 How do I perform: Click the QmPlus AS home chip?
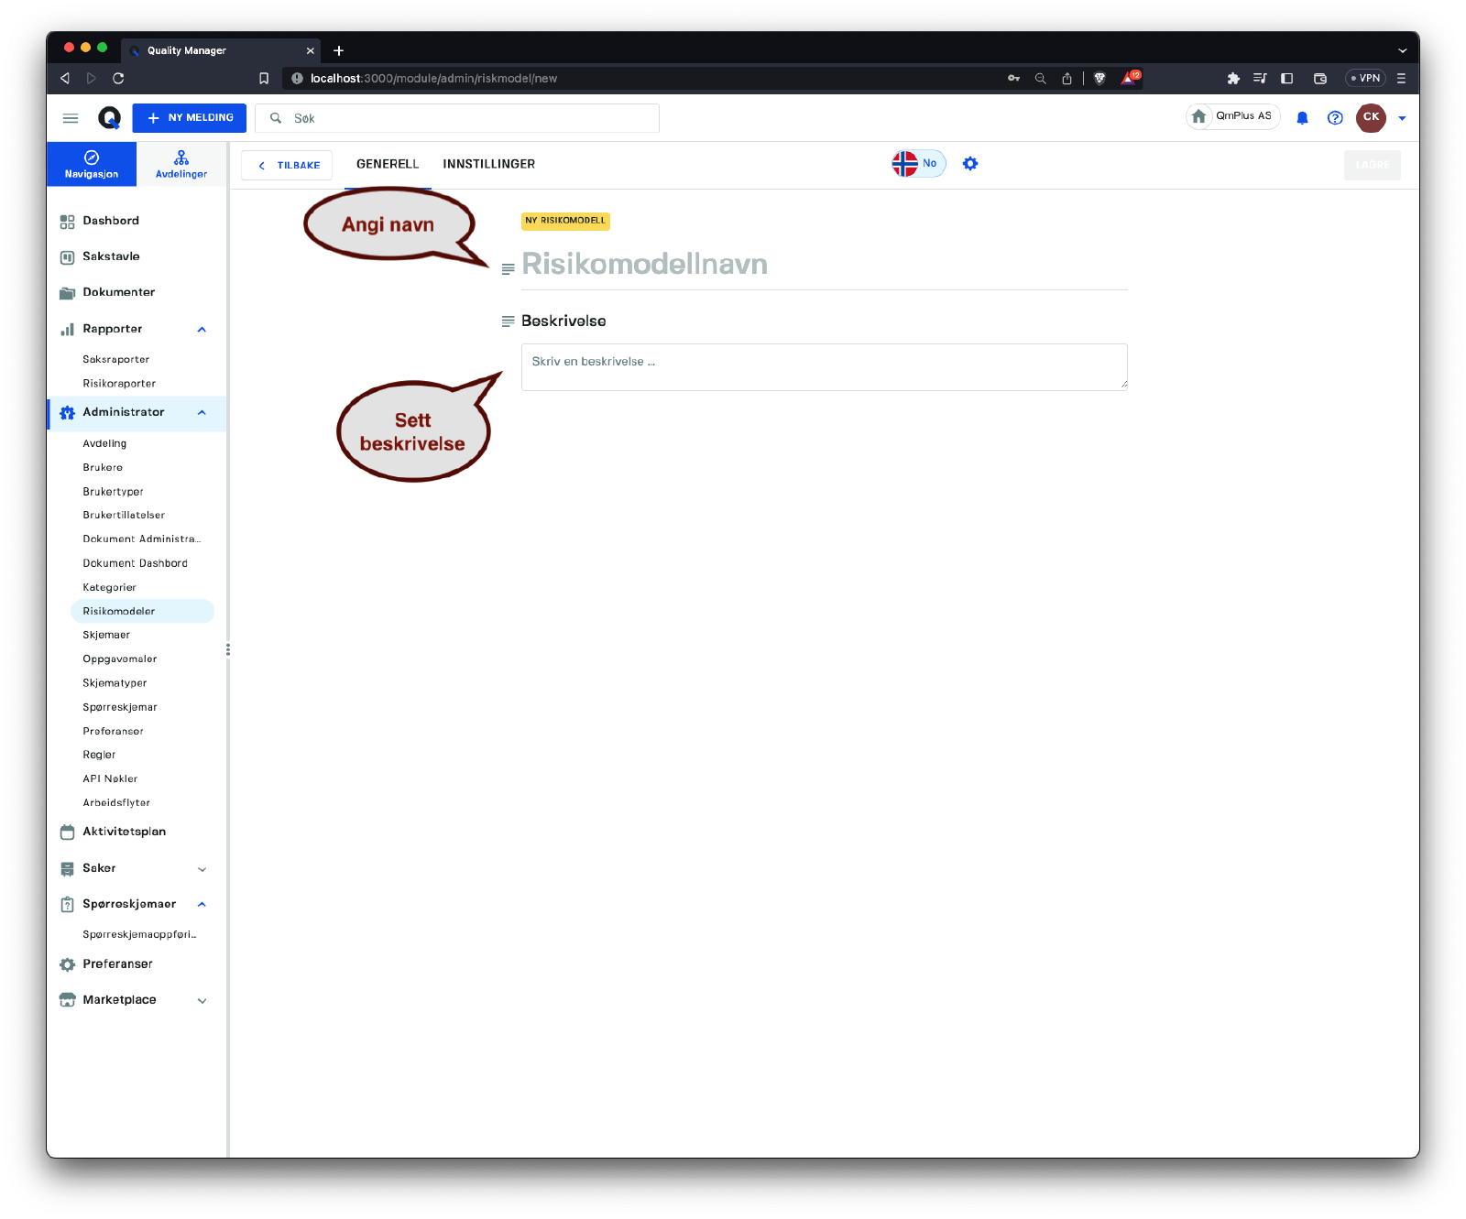coord(1233,116)
